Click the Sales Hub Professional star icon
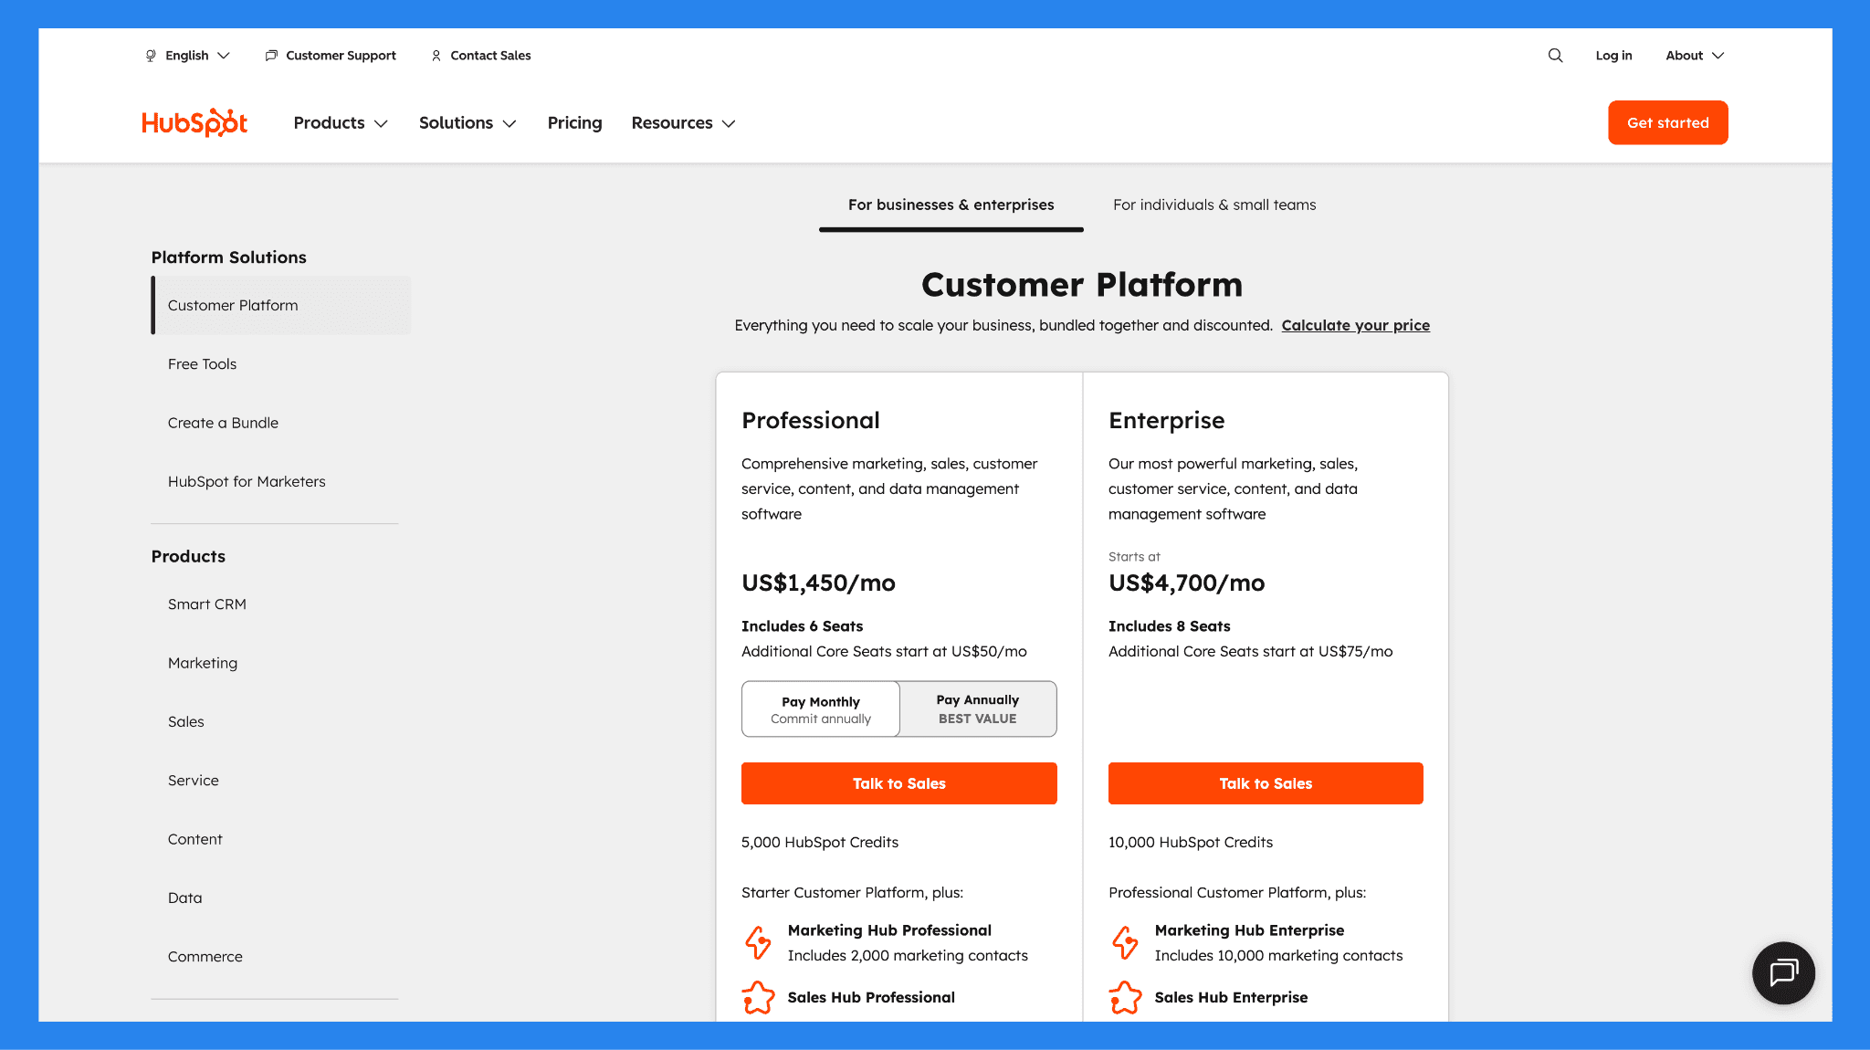Image resolution: width=1870 pixels, height=1050 pixels. 758,998
